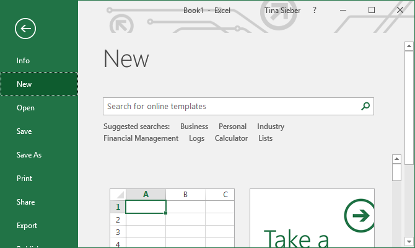Open Calculator template suggestions
This screenshot has width=415, height=248.
[231, 138]
